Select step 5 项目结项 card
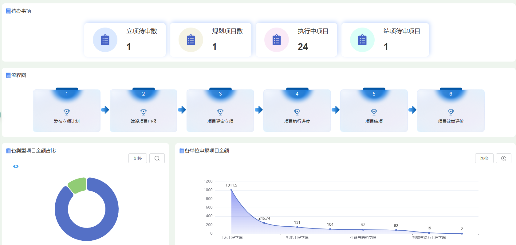Image resolution: width=516 pixels, height=245 pixels. click(x=374, y=111)
